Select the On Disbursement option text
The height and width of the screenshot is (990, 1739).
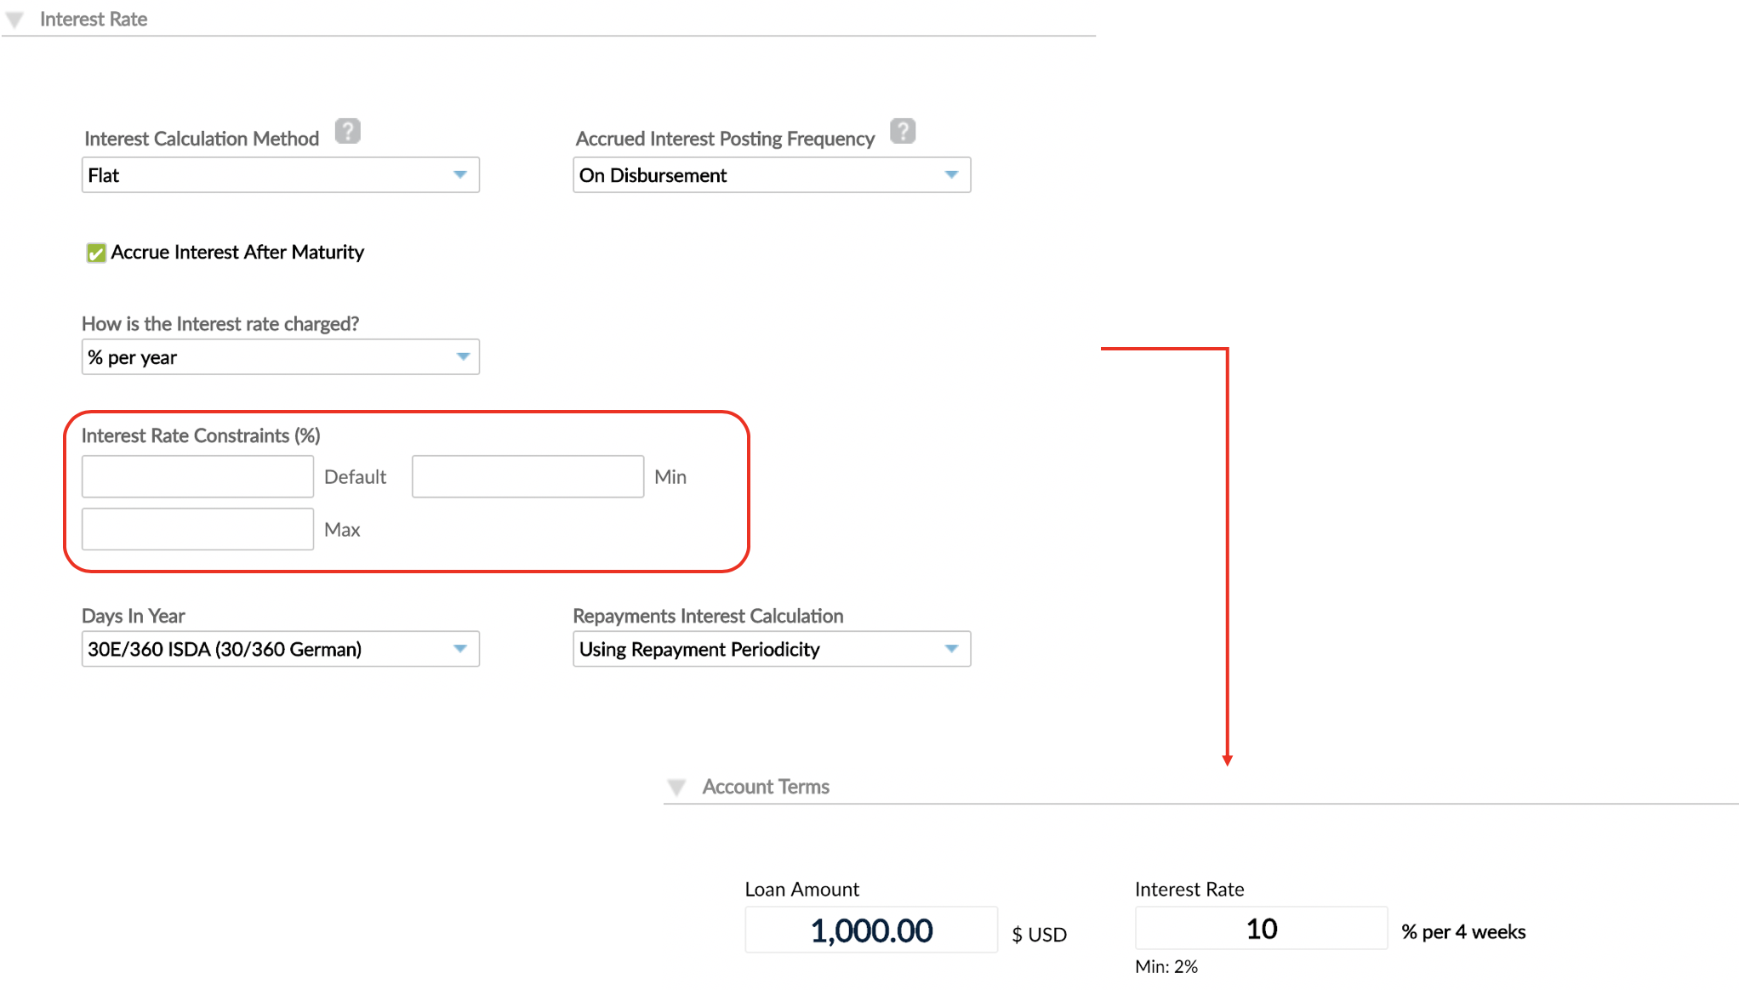(x=653, y=175)
